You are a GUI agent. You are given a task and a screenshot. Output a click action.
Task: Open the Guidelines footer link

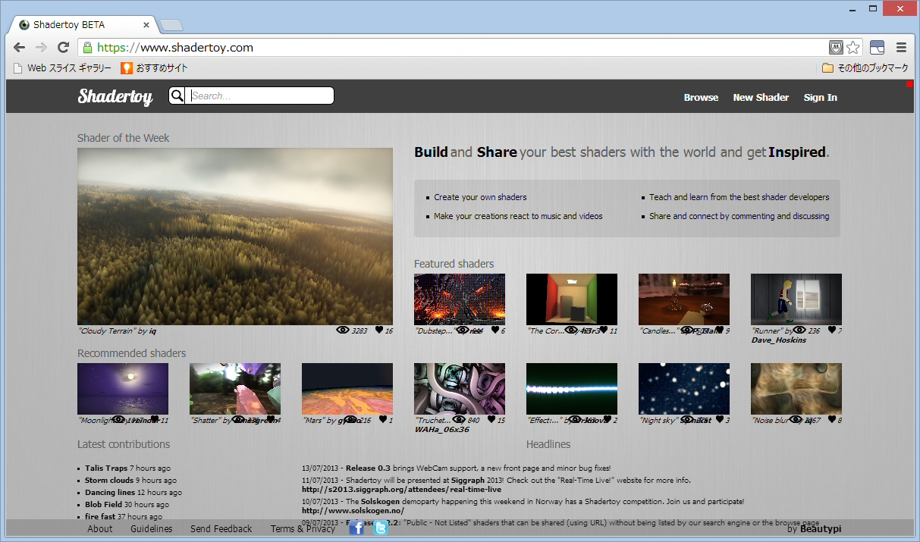click(x=152, y=529)
